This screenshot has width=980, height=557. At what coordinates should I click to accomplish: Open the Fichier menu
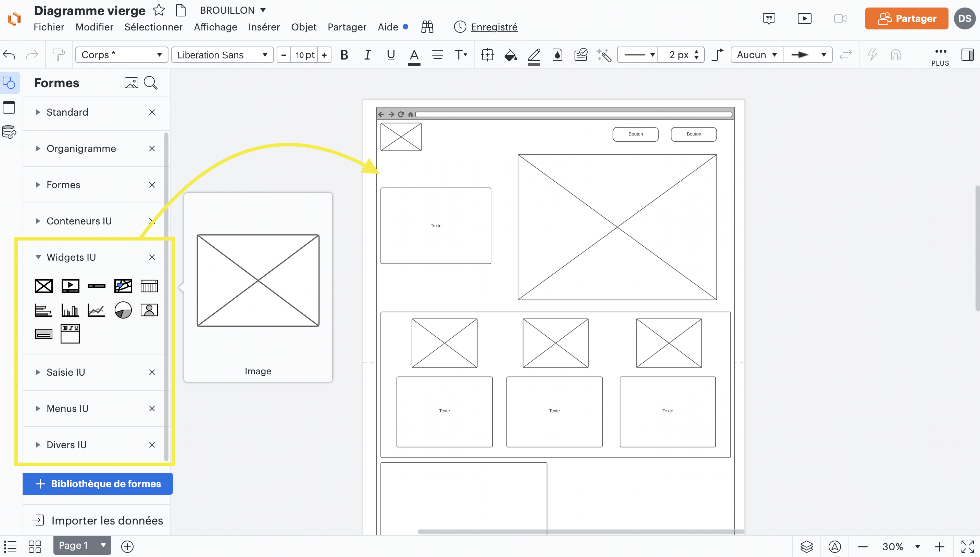pyautogui.click(x=49, y=27)
